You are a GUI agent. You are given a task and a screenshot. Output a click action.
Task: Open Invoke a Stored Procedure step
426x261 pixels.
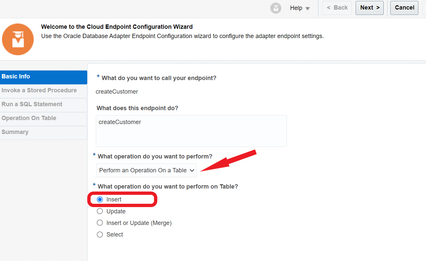click(43, 91)
